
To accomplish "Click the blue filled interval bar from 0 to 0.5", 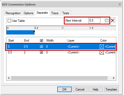I will point(20,32).
